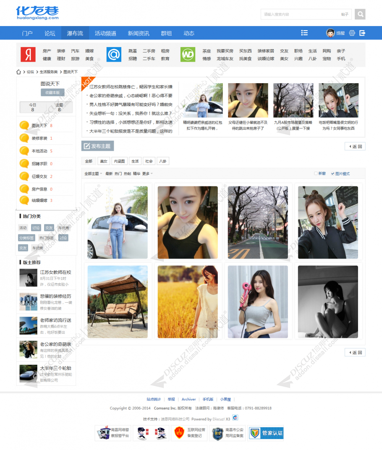Click bubble icon beside 结婚婚嫁
Viewport: 382px width, 450px height.
24,200
